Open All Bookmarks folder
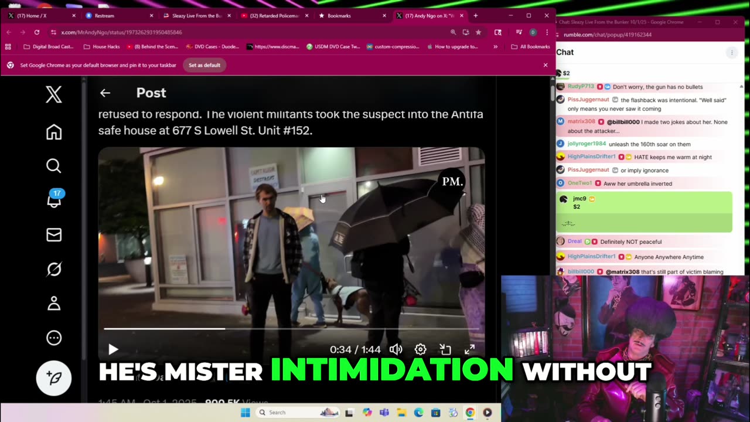Viewport: 750px width, 422px height. (530, 47)
